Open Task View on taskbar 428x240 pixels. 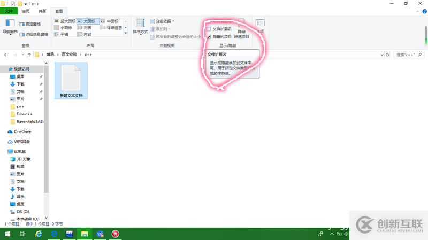[22, 234]
